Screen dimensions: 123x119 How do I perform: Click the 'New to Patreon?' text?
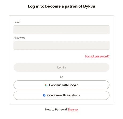click(x=56, y=110)
